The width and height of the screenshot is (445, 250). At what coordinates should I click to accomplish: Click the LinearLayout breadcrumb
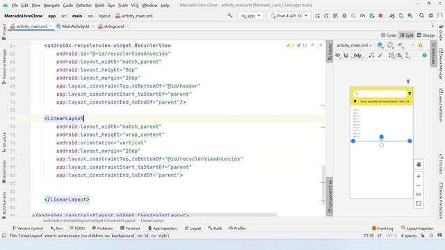pos(152,221)
